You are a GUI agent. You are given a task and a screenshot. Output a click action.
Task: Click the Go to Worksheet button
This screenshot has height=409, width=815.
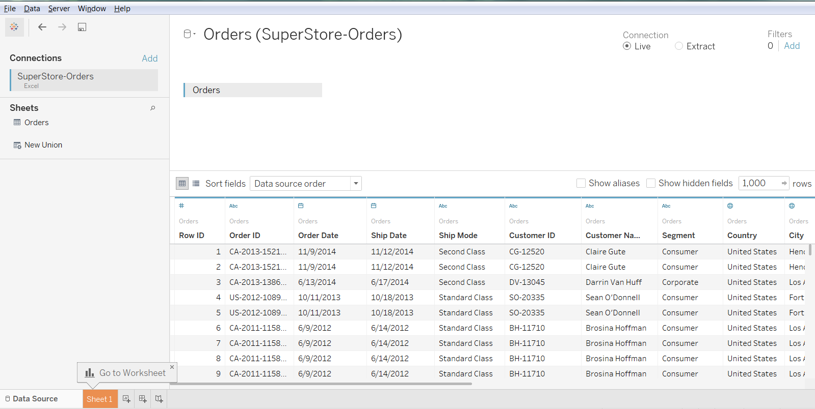pos(126,373)
